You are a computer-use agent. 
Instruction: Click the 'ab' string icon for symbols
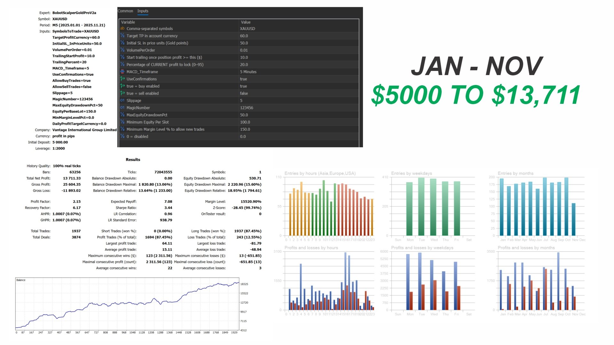point(122,28)
